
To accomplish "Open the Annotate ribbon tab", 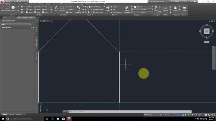I will pos(20,4).
